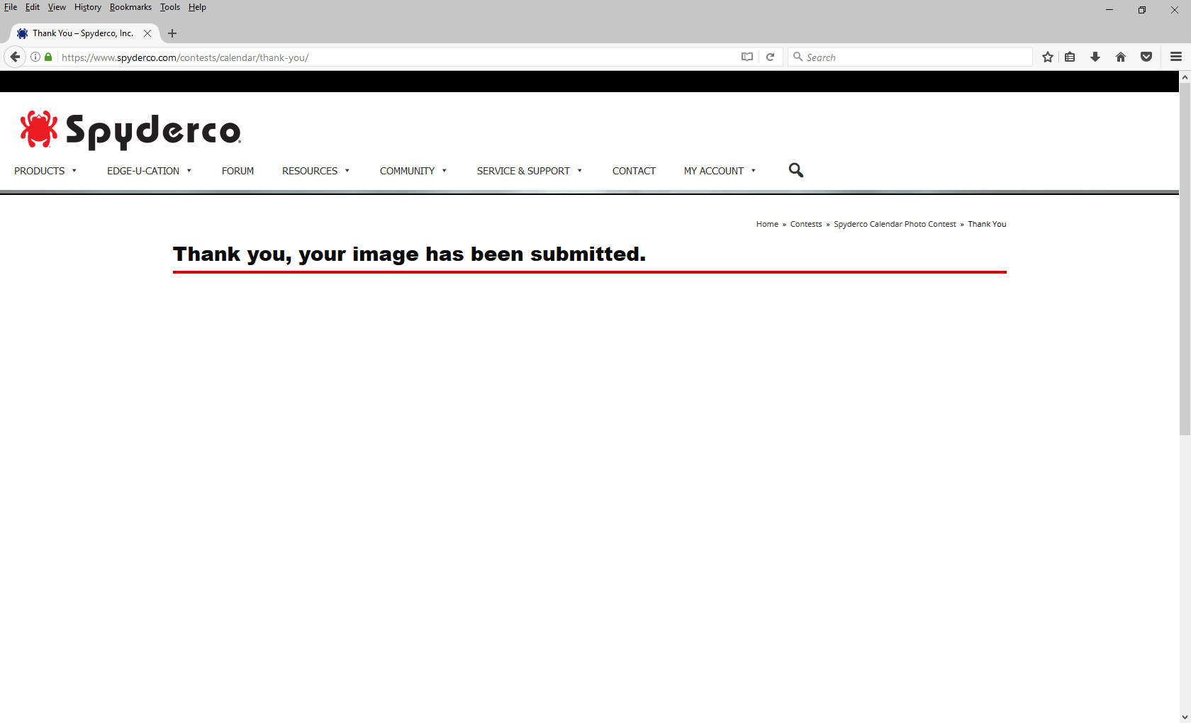Open the downloads arrow icon
The height and width of the screenshot is (723, 1191).
click(1095, 57)
